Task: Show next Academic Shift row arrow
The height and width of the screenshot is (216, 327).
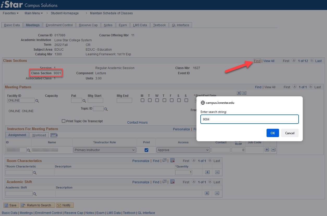Action: [210, 182]
